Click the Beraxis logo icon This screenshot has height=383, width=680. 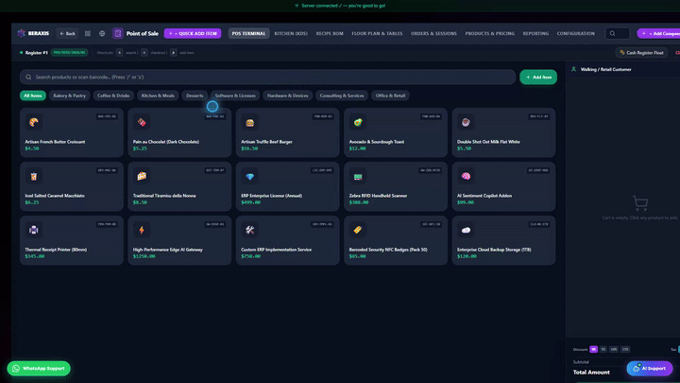tap(21, 33)
